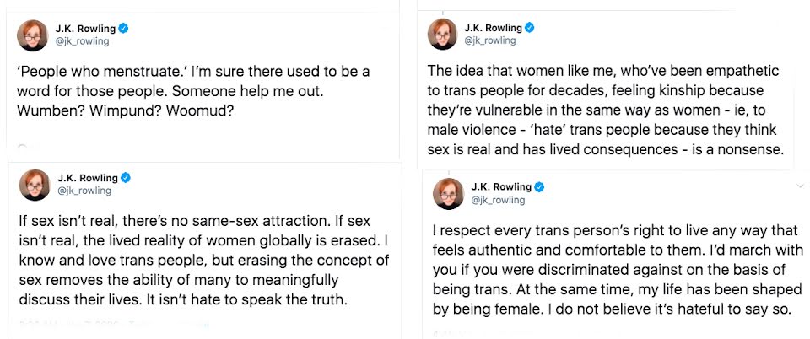Image resolution: width=810 pixels, height=339 pixels.
Task: Open the tweet ending 'is a nonsense.'
Action: click(606, 110)
